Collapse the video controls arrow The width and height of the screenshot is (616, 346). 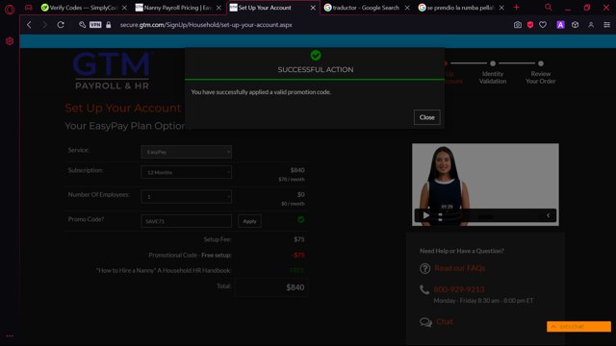tap(548, 215)
